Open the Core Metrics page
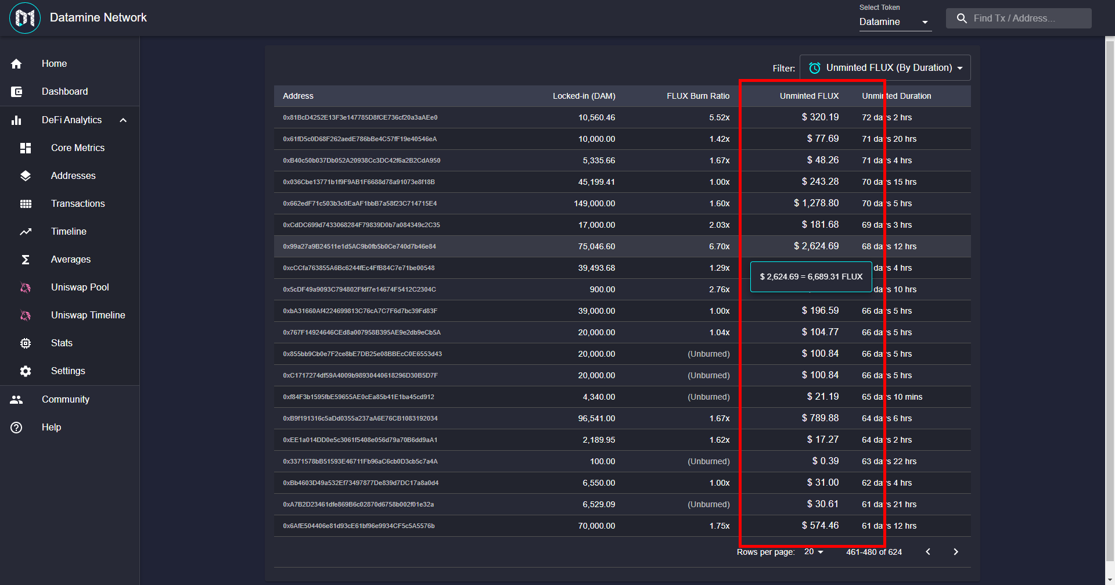This screenshot has height=585, width=1115. (x=70, y=148)
